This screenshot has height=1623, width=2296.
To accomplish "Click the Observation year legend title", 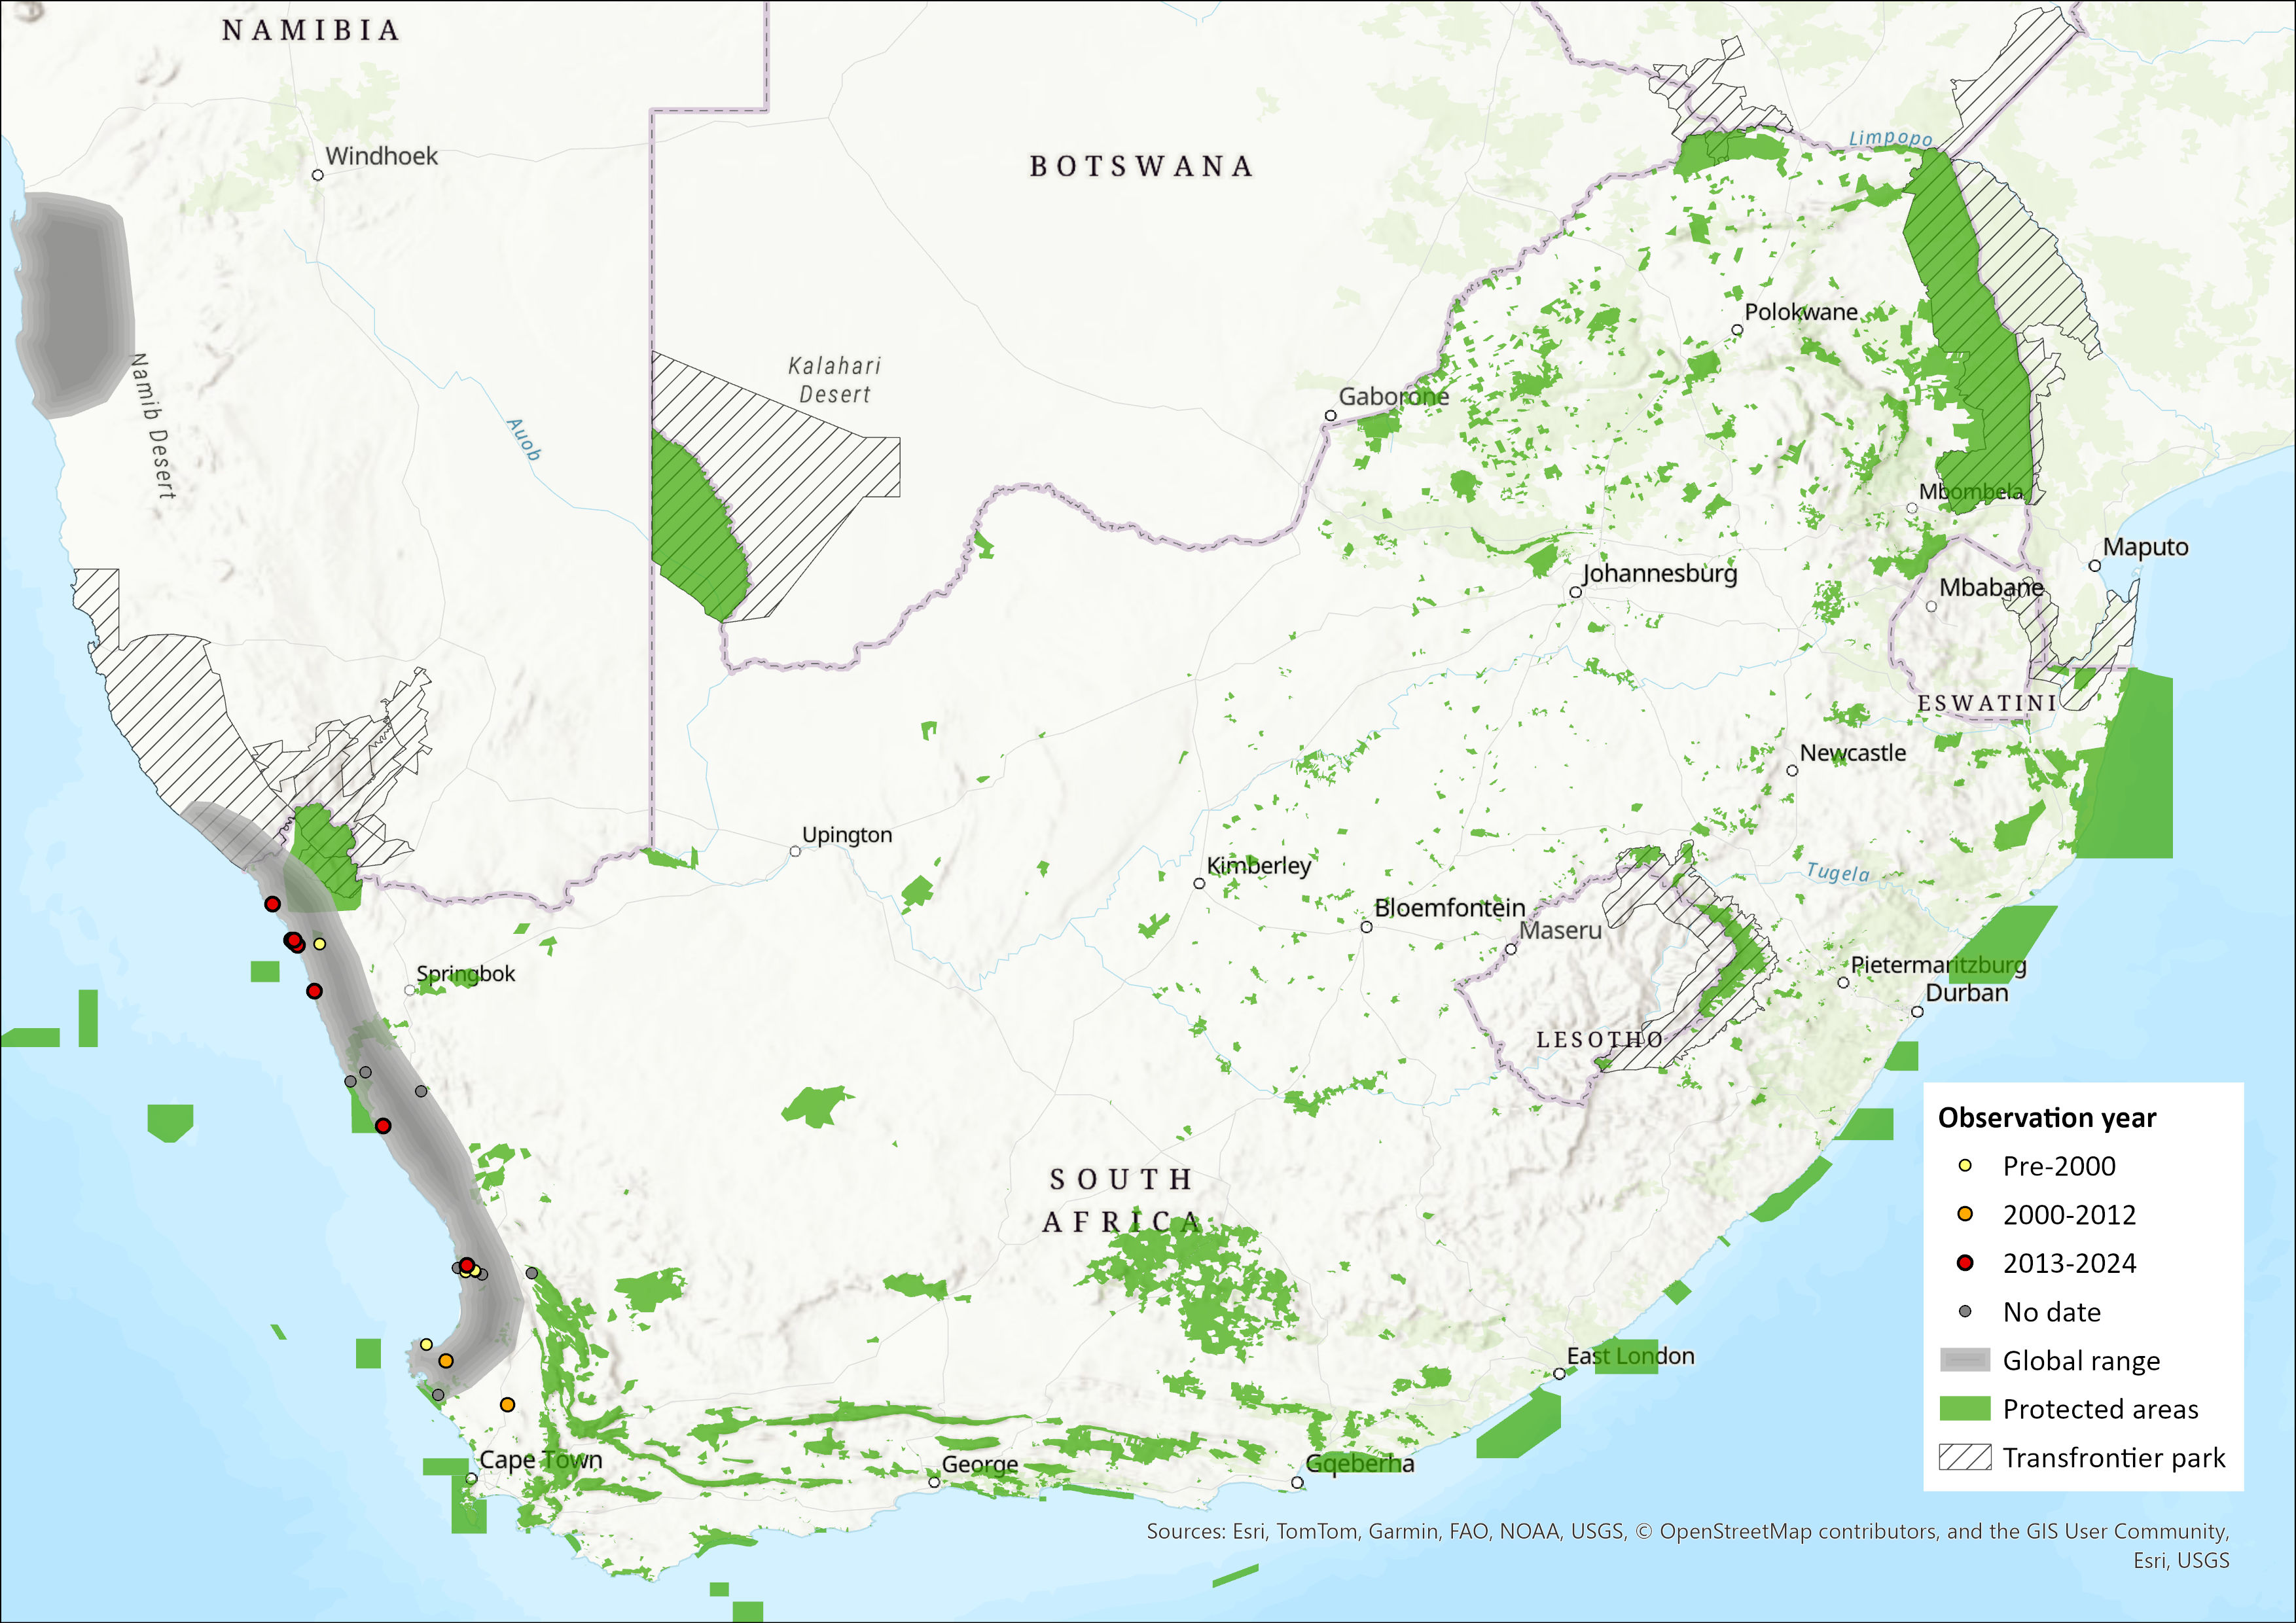I will coord(2046,1118).
